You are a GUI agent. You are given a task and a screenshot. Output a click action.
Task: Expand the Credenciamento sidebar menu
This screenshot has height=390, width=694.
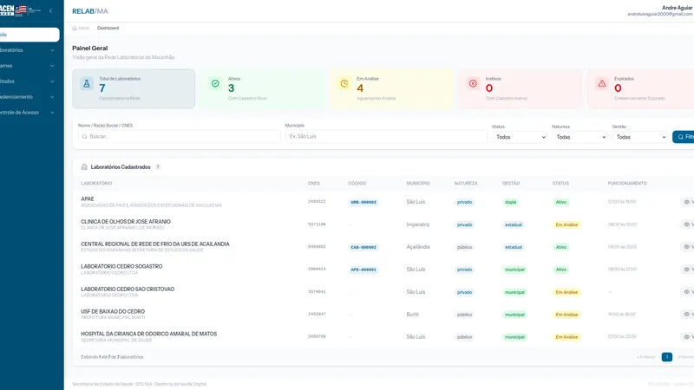click(x=29, y=97)
